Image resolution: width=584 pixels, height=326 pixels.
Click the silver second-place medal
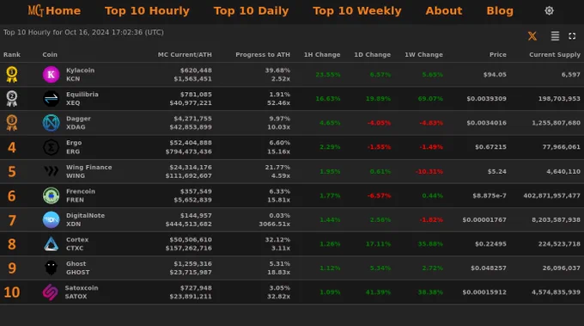(x=12, y=98)
